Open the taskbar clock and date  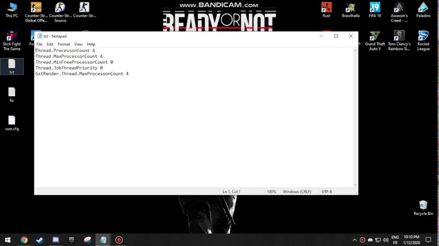pyautogui.click(x=412, y=240)
